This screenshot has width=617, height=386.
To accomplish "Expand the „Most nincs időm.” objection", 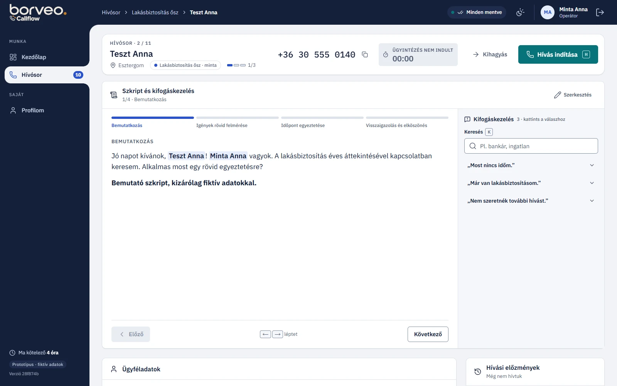I will (x=531, y=165).
